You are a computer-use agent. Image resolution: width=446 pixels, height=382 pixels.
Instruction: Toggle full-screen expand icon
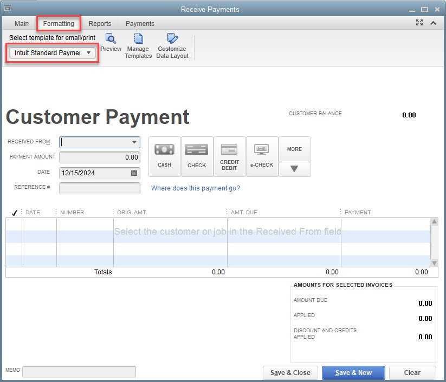[419, 23]
